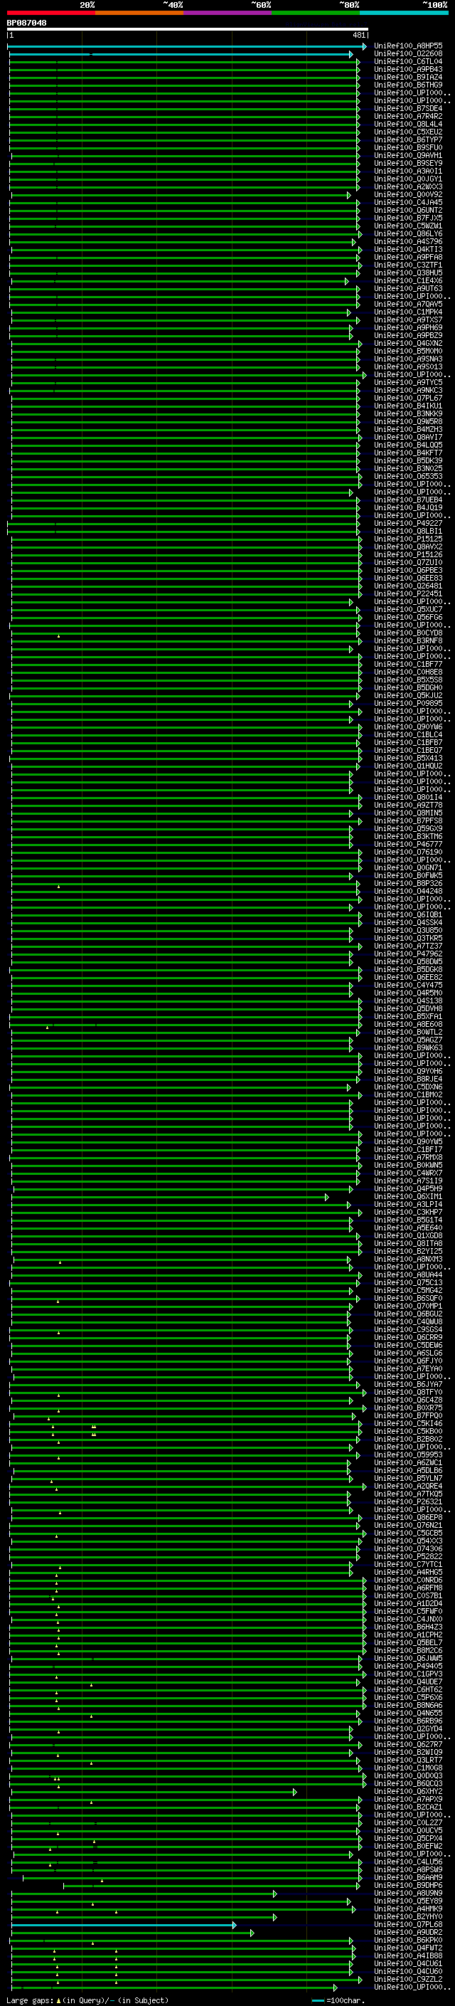455x2006 pixels.
Task: Click the UniRef100_C5XEU2 entry
Action: click(x=408, y=132)
